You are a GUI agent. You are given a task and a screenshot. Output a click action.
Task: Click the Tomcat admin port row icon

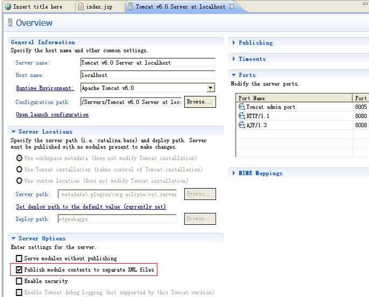point(241,107)
